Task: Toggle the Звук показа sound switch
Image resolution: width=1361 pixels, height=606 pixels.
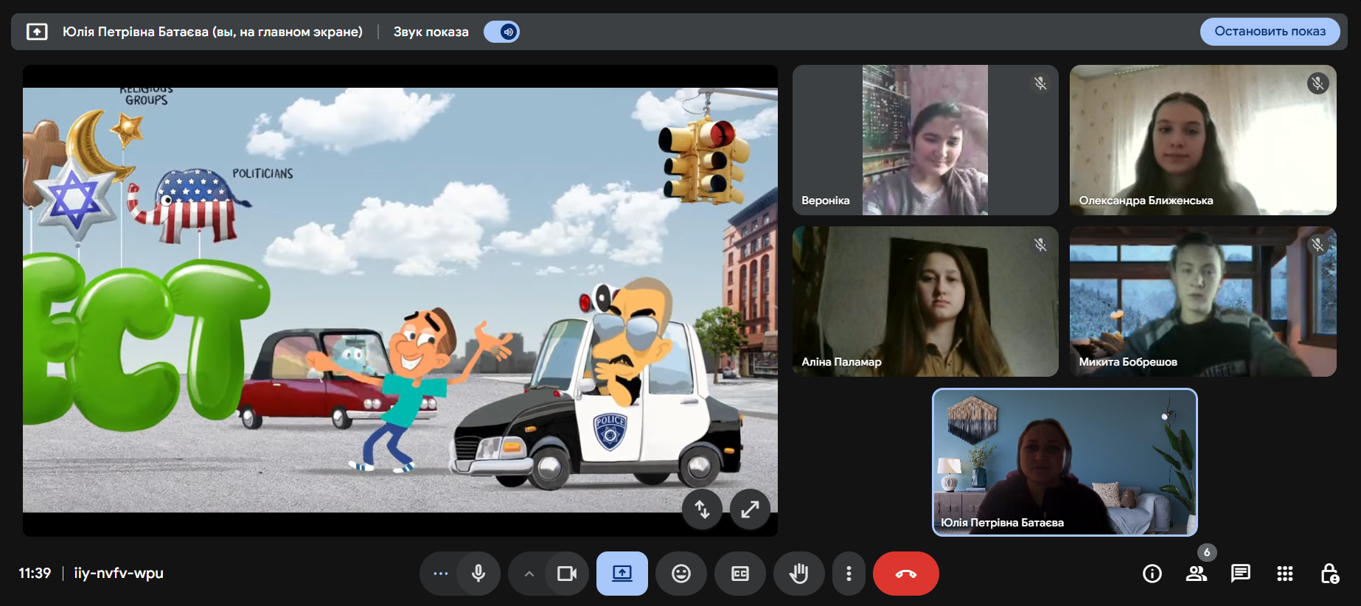Action: 501,32
